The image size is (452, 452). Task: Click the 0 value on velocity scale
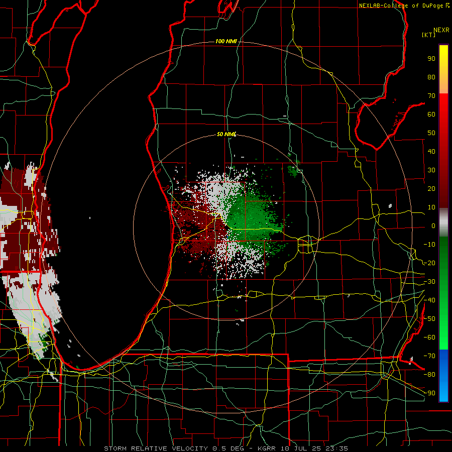pos(433,226)
